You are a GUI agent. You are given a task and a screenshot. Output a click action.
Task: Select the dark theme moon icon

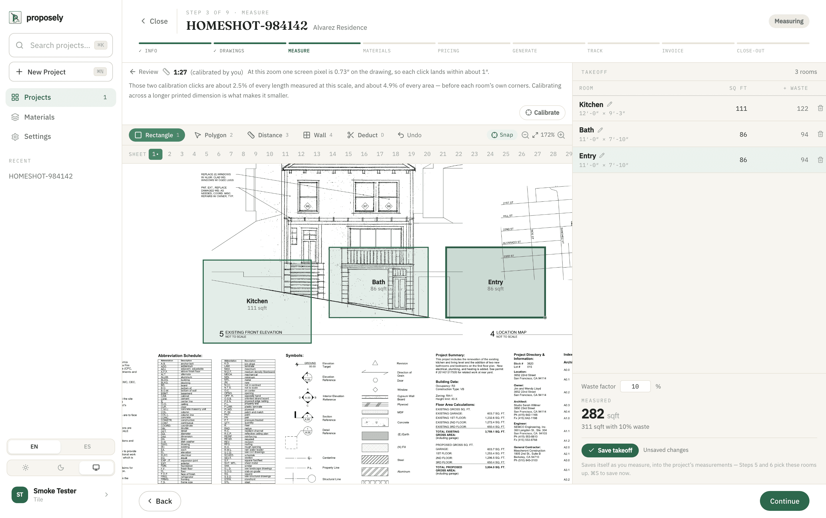coord(61,468)
